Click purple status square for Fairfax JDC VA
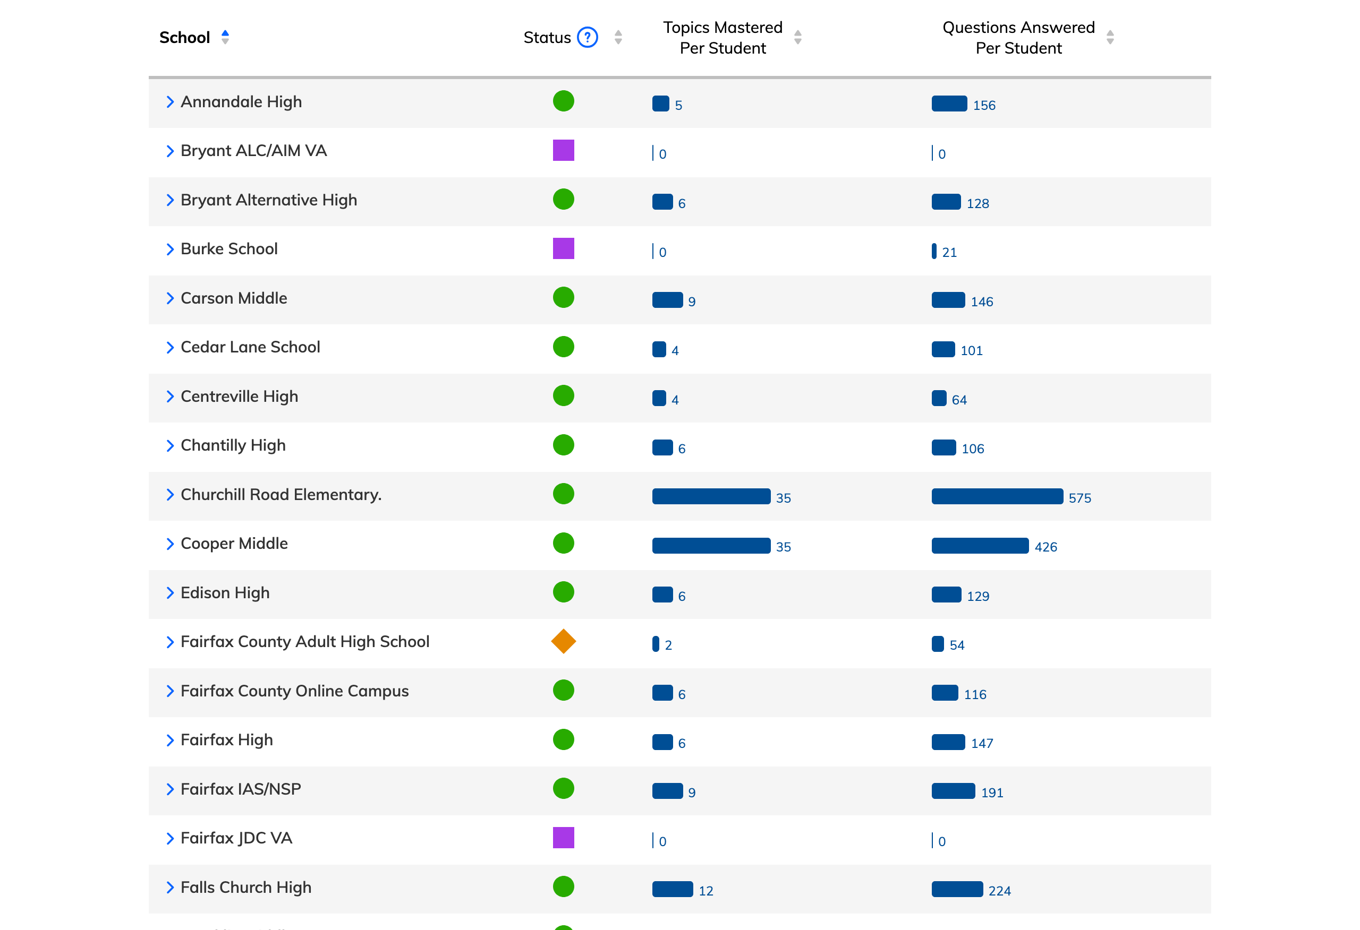 (x=564, y=838)
